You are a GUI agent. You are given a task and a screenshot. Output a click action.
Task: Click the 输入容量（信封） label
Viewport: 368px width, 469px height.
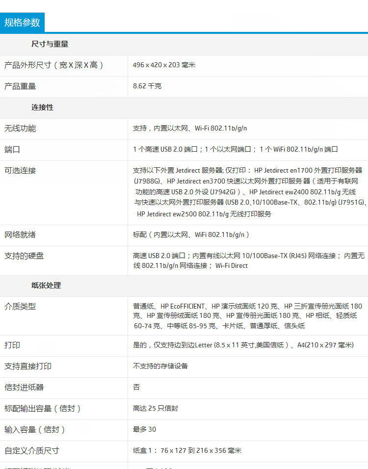point(35,430)
